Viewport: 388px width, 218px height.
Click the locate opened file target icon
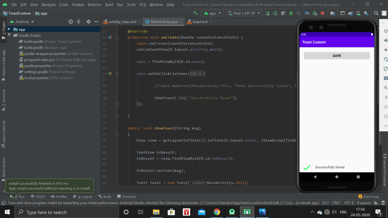[70, 22]
